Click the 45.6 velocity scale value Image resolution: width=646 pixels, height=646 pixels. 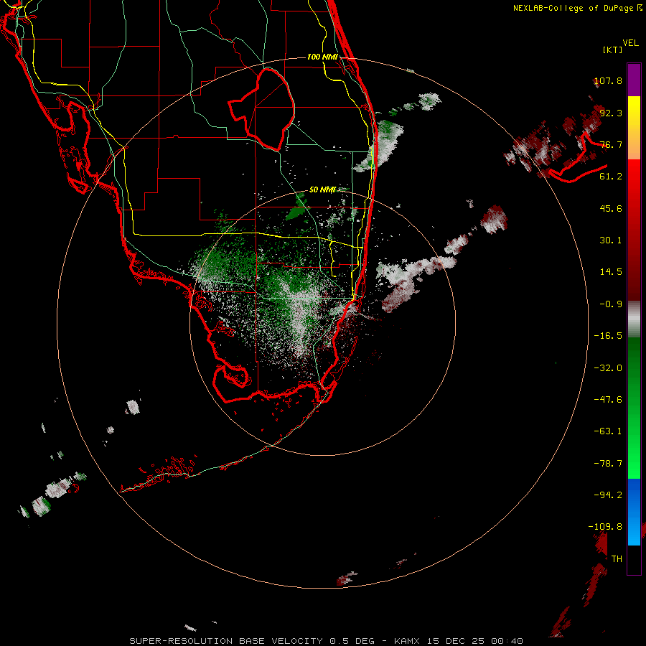coord(611,208)
